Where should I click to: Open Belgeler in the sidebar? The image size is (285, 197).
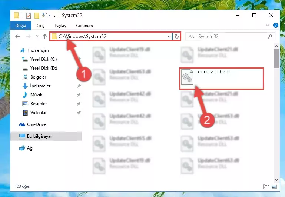[38, 77]
